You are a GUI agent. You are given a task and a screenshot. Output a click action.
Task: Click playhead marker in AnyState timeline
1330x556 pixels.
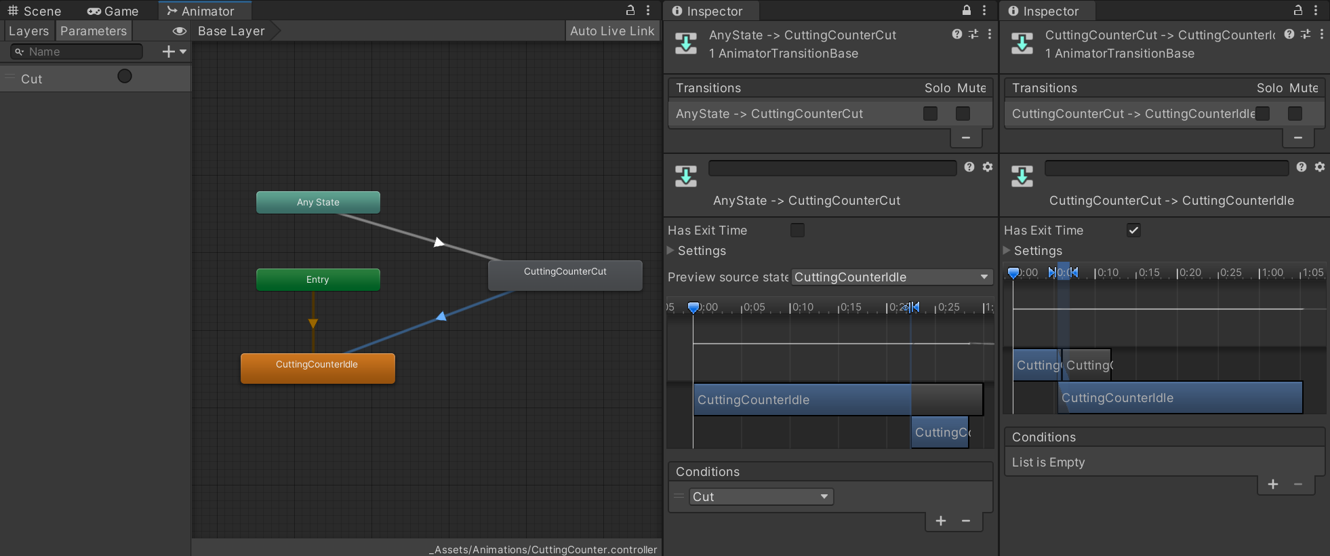pyautogui.click(x=693, y=307)
